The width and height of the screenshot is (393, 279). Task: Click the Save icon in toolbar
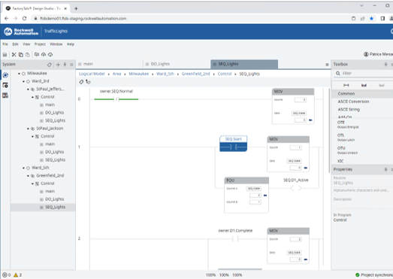pyautogui.click(x=5, y=54)
